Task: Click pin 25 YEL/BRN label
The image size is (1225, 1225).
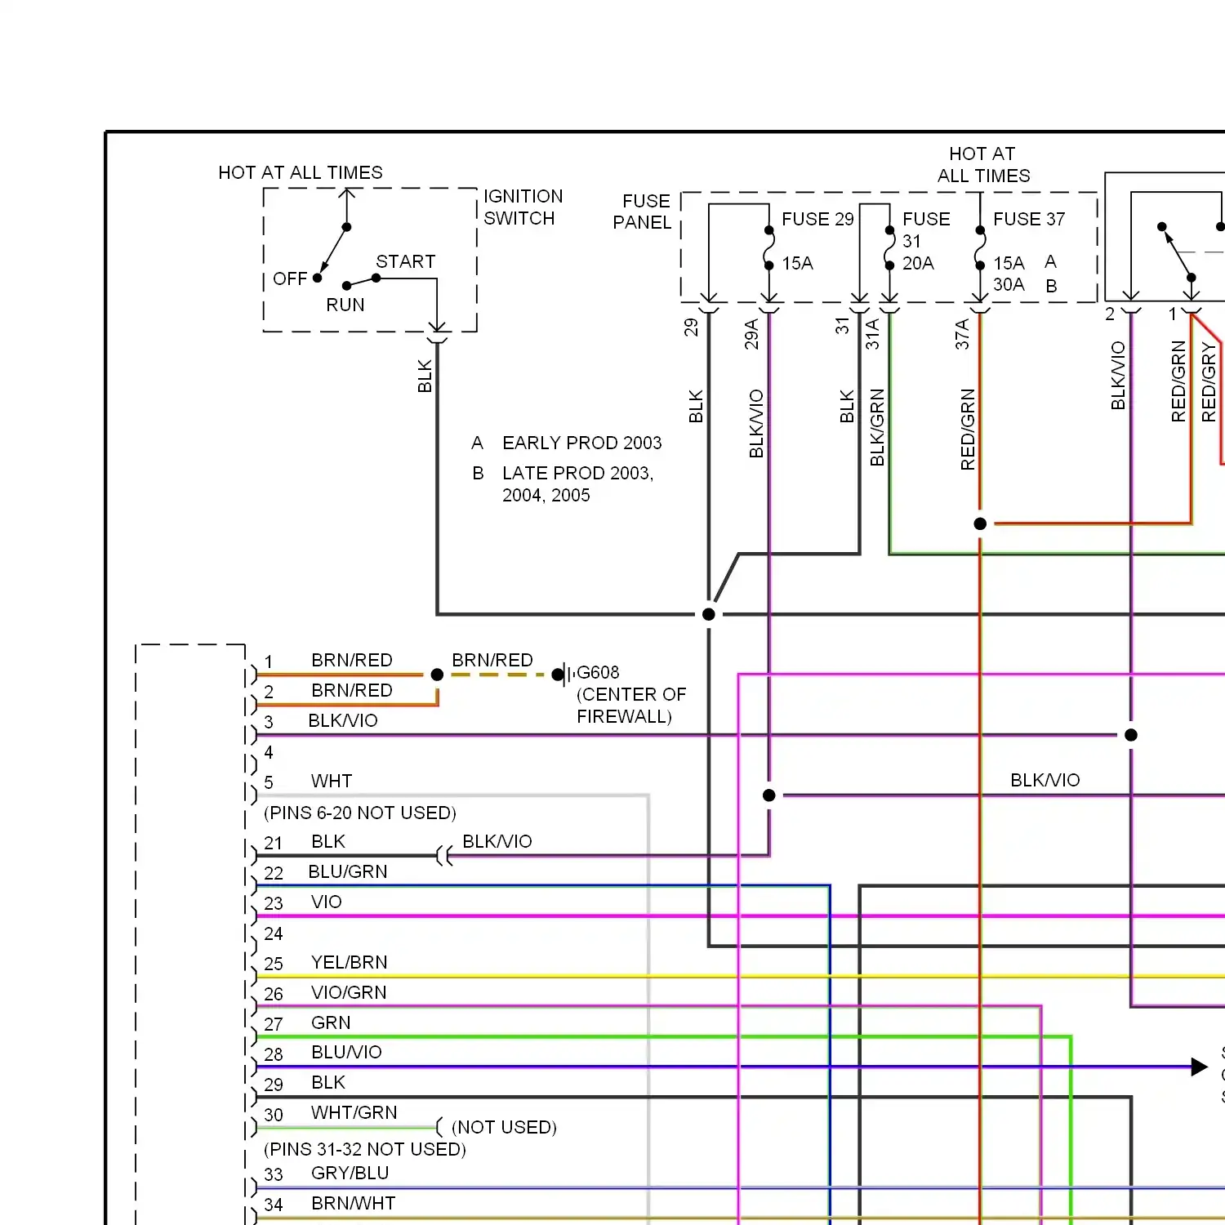Action: 349,962
